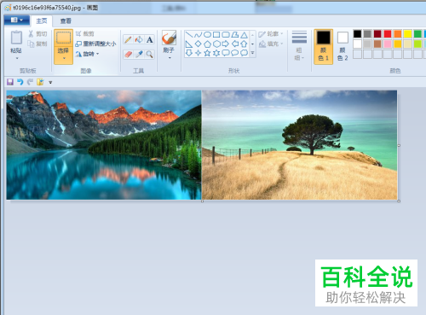Choose the Right triangle shape
Screen dimensions: 426x315
(x=189, y=44)
